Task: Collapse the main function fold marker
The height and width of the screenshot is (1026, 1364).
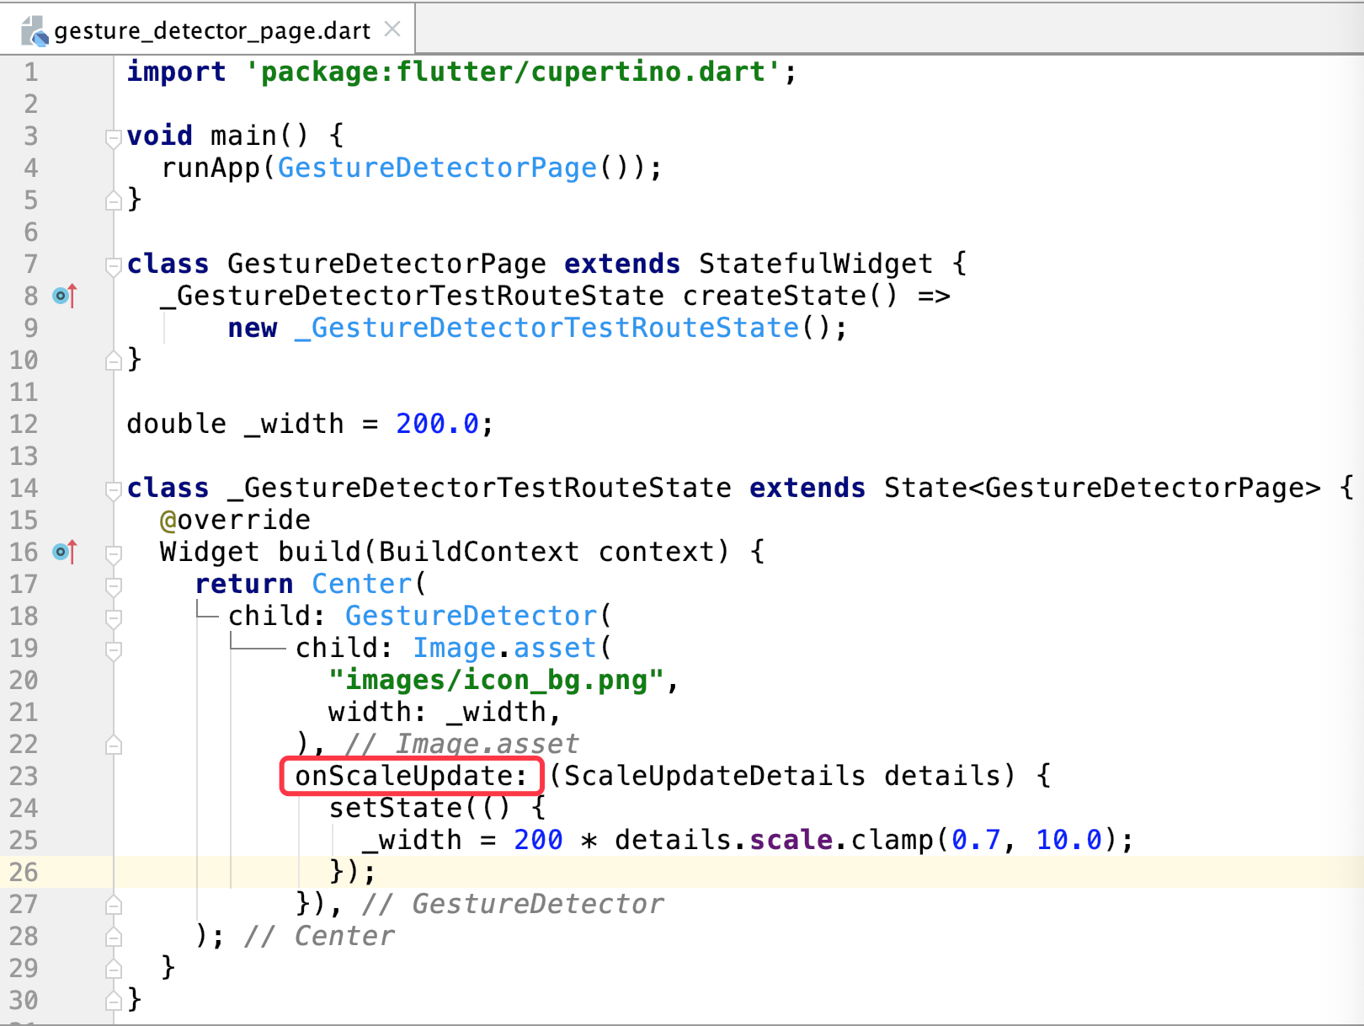Action: pos(114,136)
